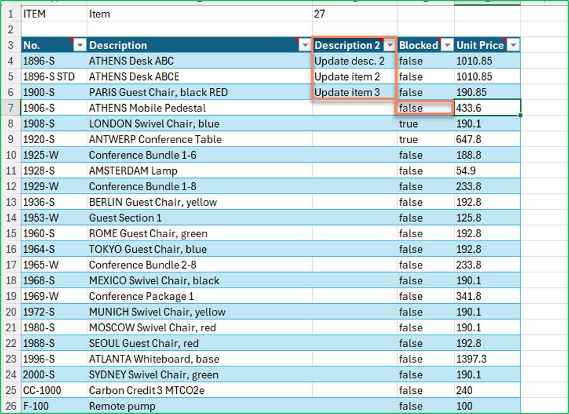Click the cell containing 27

coord(355,14)
